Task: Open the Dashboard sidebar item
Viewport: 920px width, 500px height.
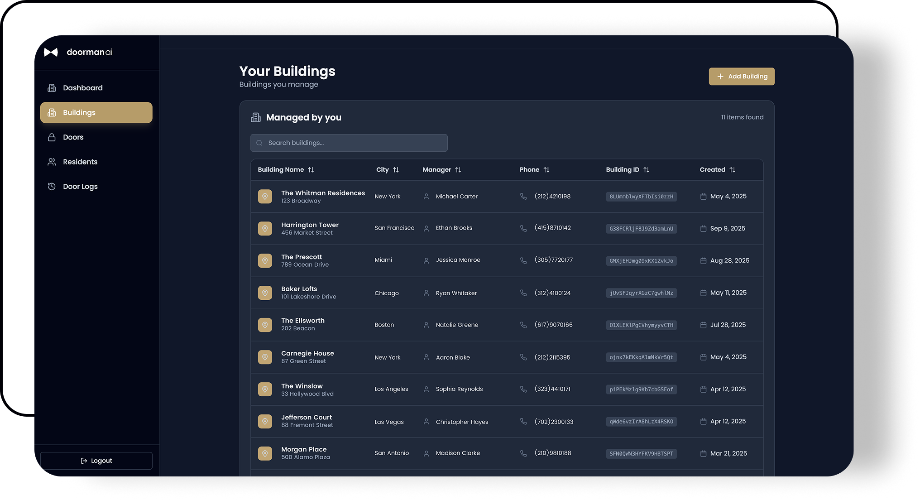Action: (82, 88)
